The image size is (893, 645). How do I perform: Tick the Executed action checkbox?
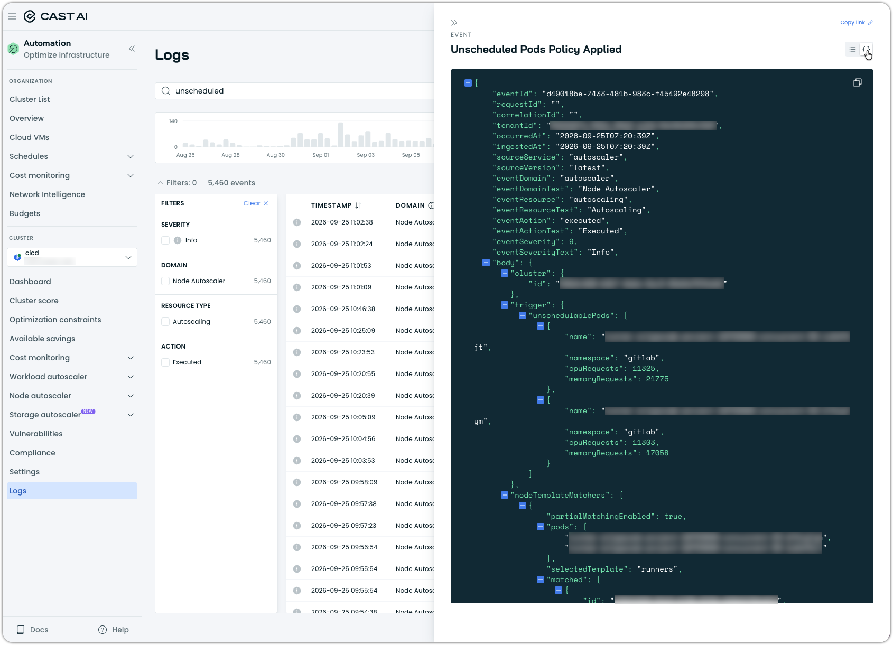point(165,362)
